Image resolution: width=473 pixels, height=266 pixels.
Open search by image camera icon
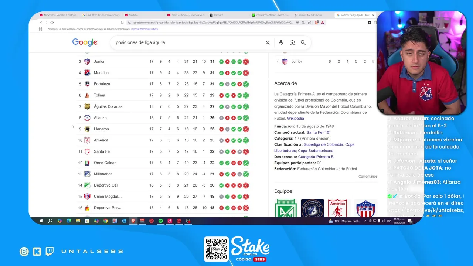click(292, 42)
